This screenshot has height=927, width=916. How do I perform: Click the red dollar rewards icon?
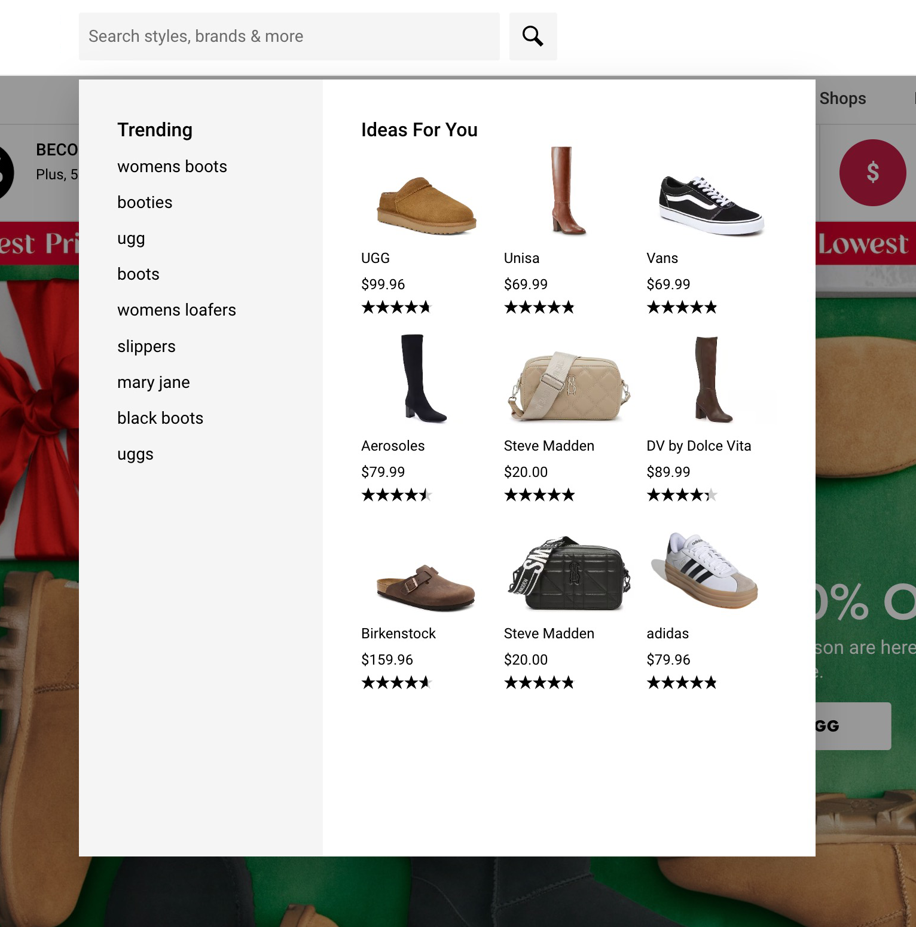873,173
